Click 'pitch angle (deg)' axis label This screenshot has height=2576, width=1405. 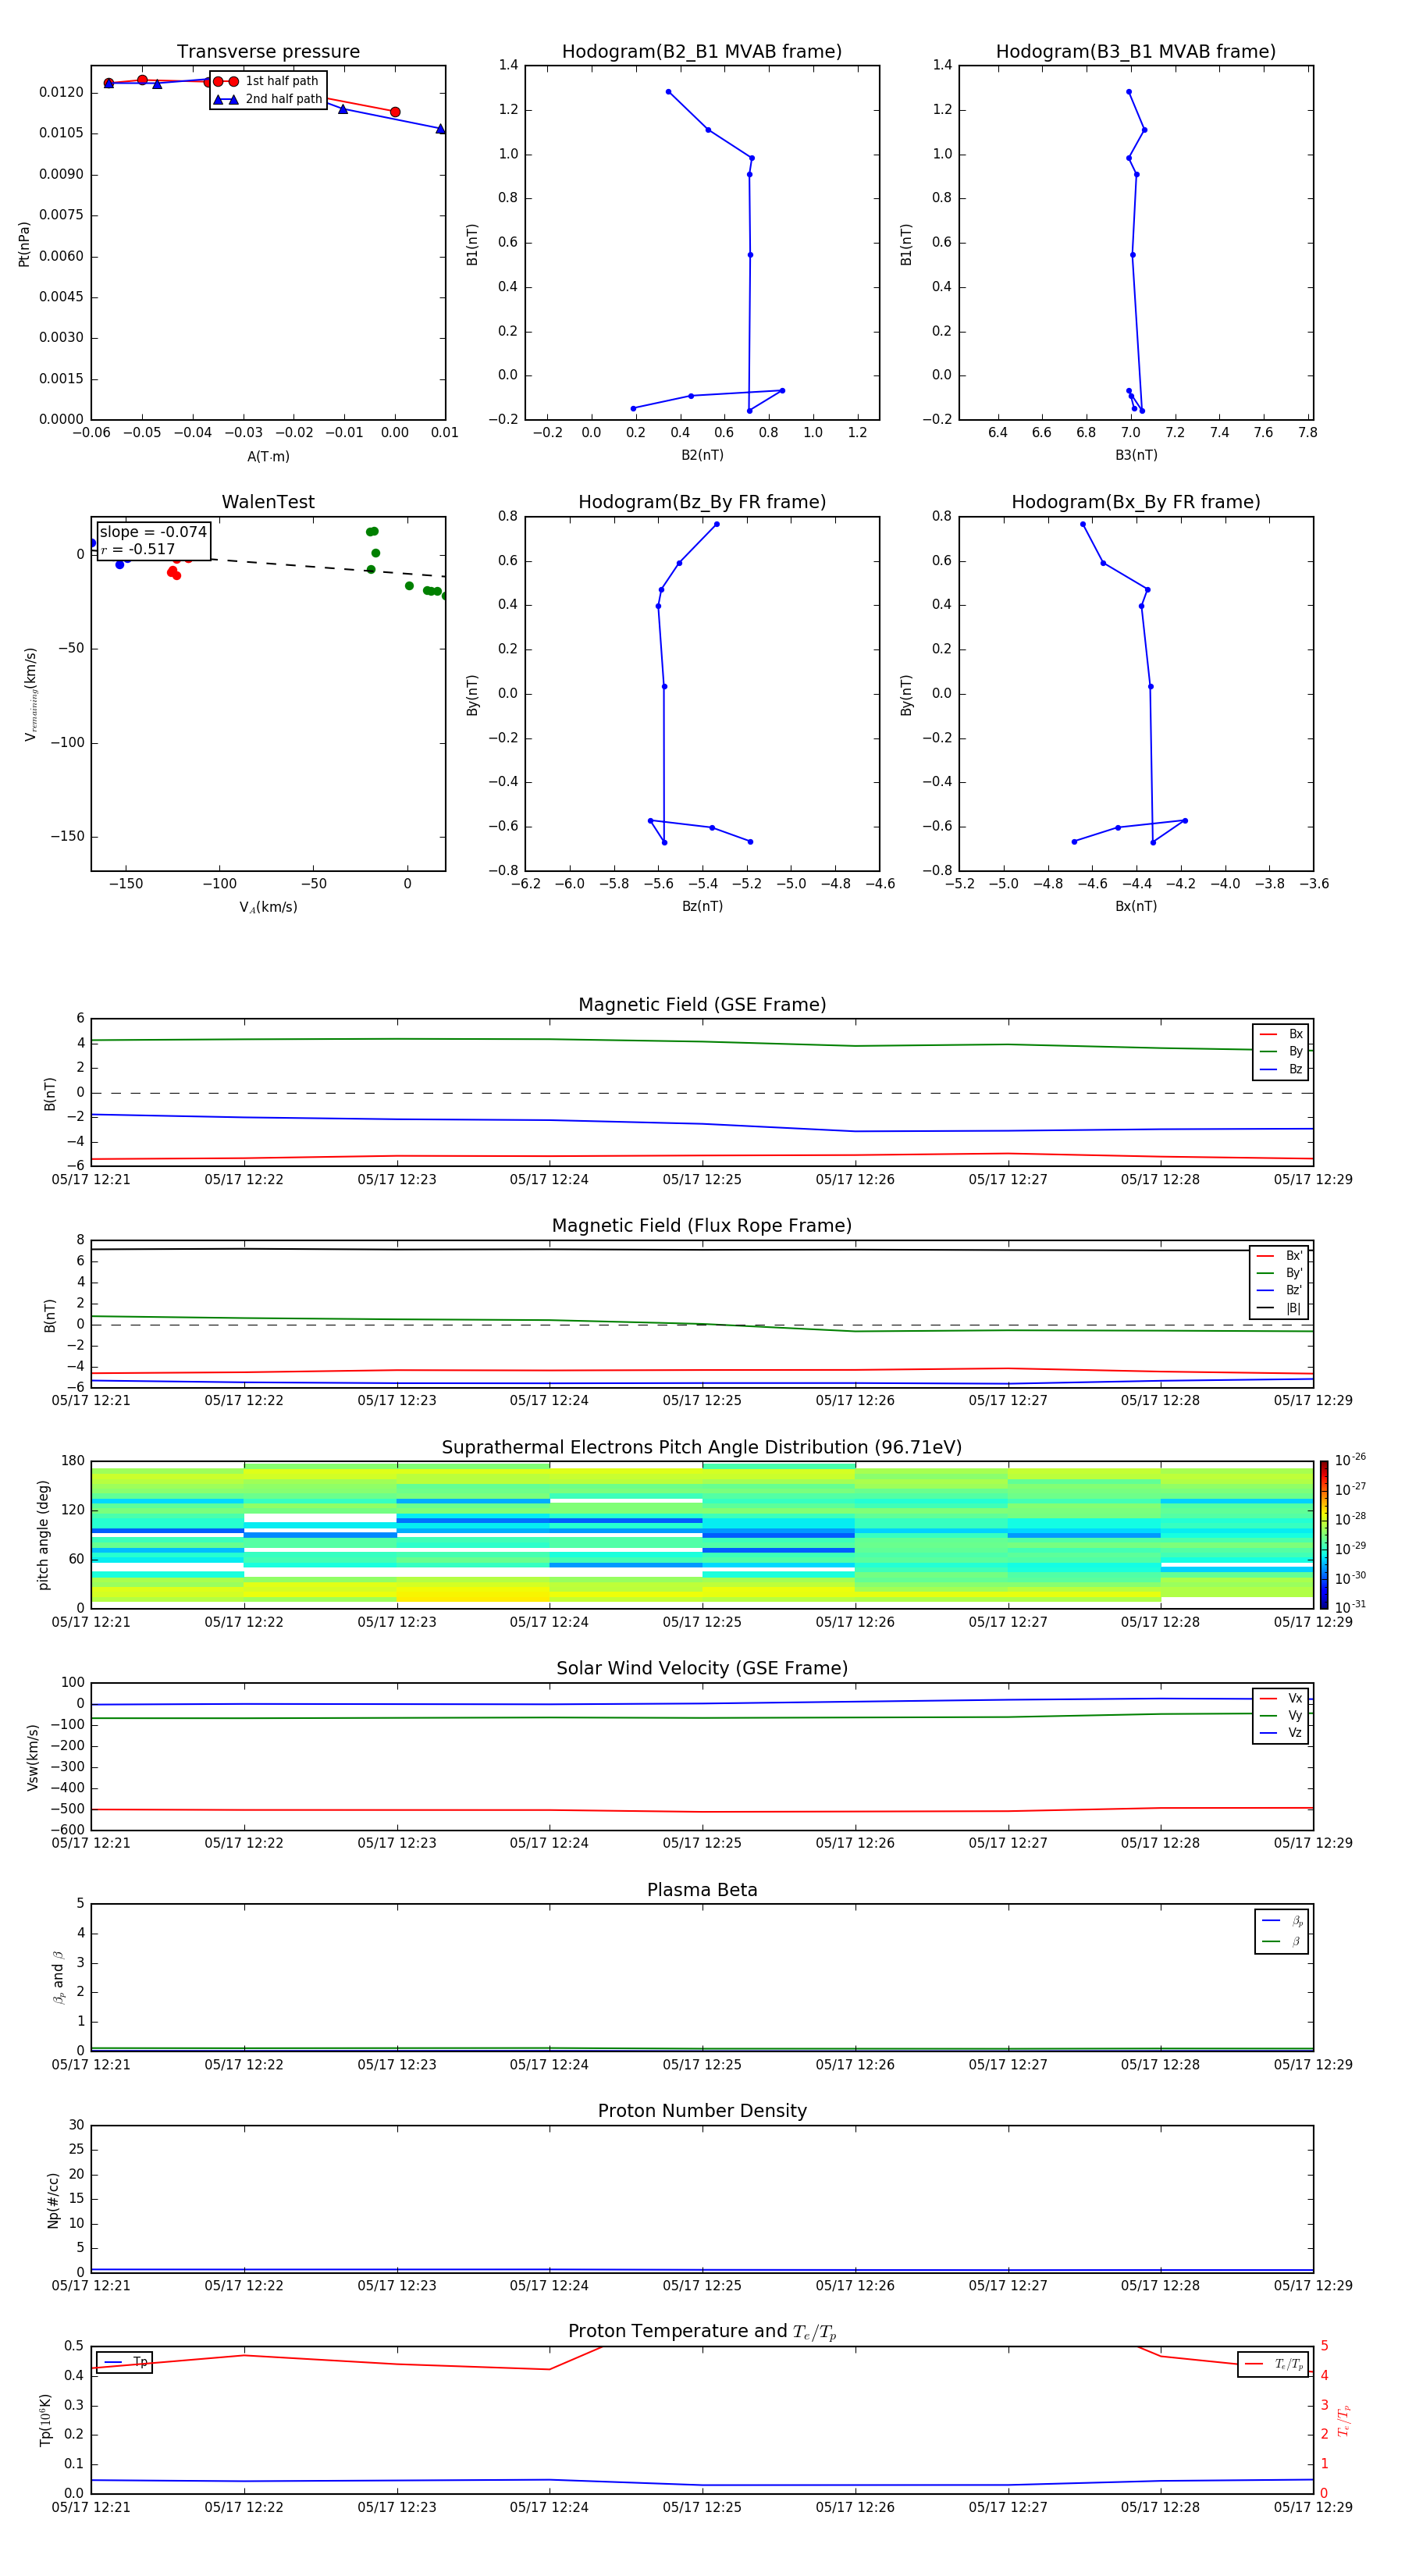coord(43,1535)
